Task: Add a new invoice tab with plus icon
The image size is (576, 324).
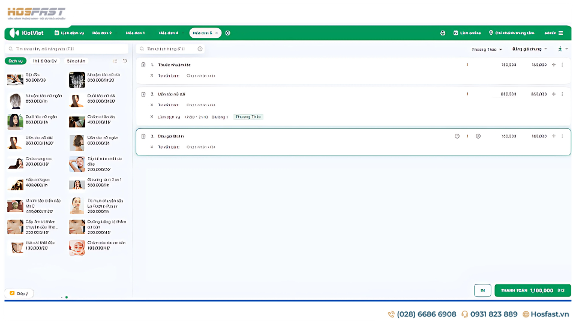Action: point(228,33)
